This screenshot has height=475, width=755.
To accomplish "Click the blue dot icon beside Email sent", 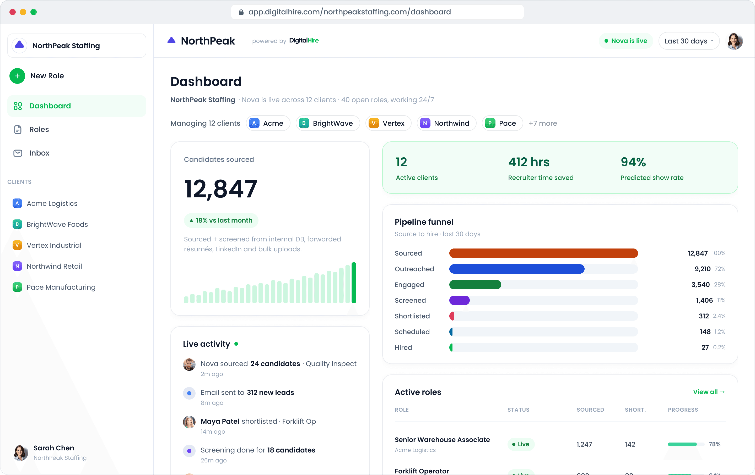I will coord(189,393).
